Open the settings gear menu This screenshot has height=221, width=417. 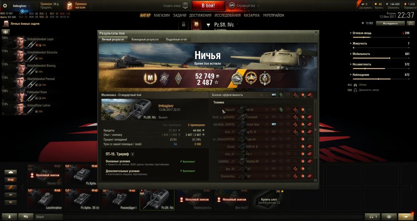[5, 6]
